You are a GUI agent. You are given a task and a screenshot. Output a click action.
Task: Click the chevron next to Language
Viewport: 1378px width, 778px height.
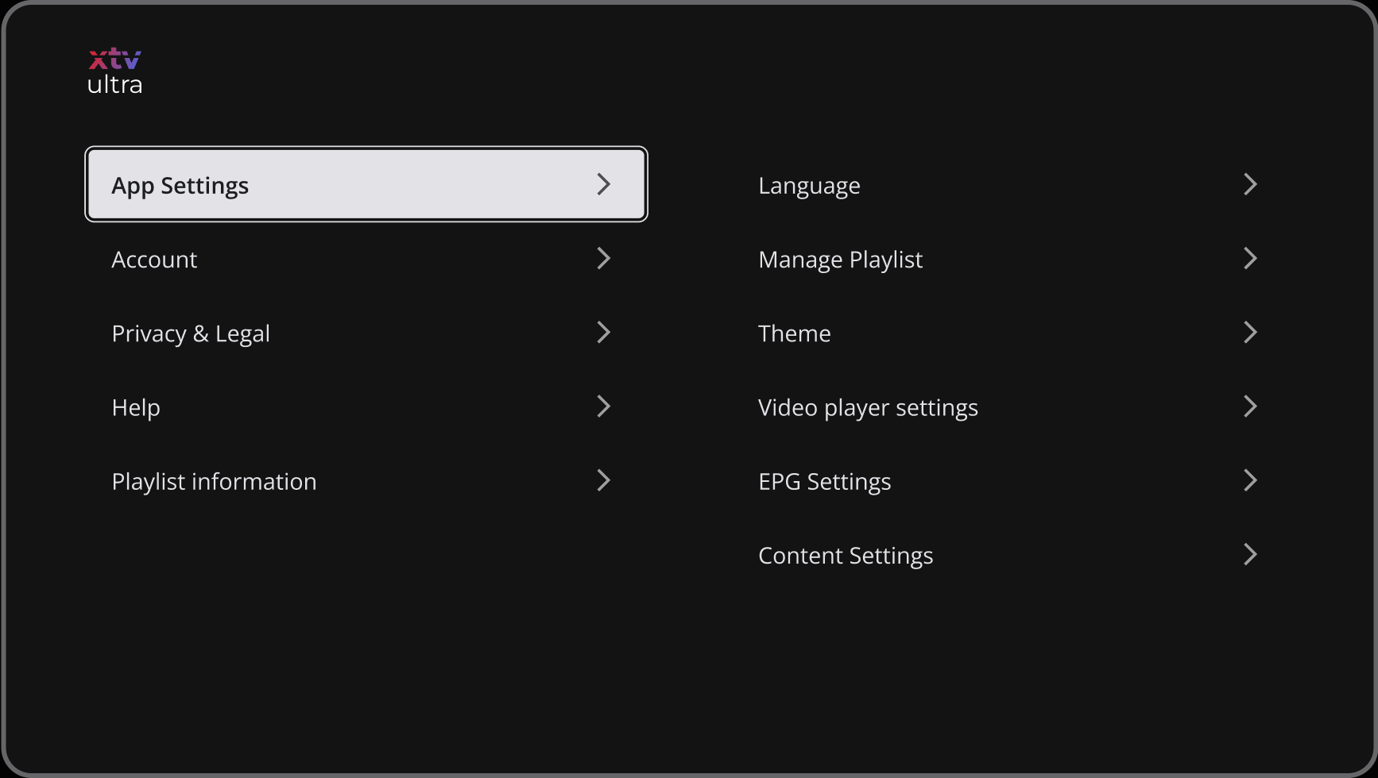coord(1251,184)
